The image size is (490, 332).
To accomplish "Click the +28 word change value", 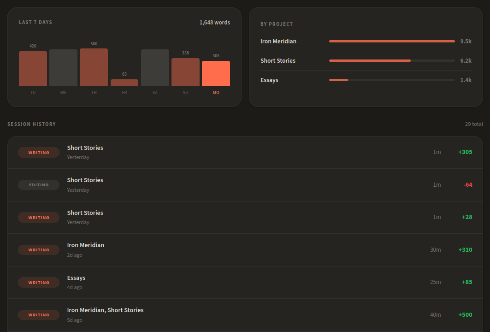I will (467, 217).
